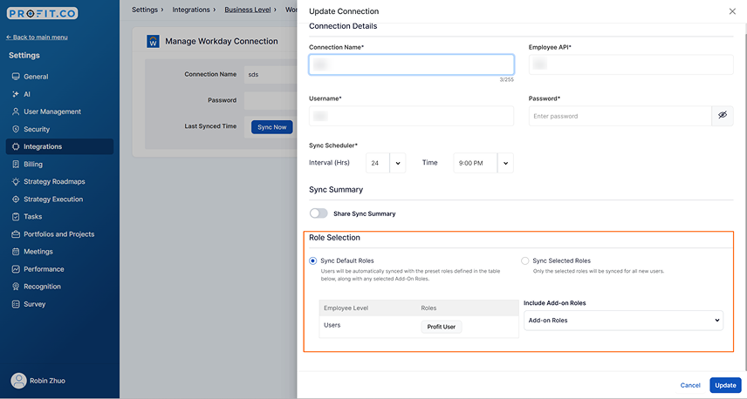
Task: Click the AI sparkle icon in sidebar
Action: 16,94
